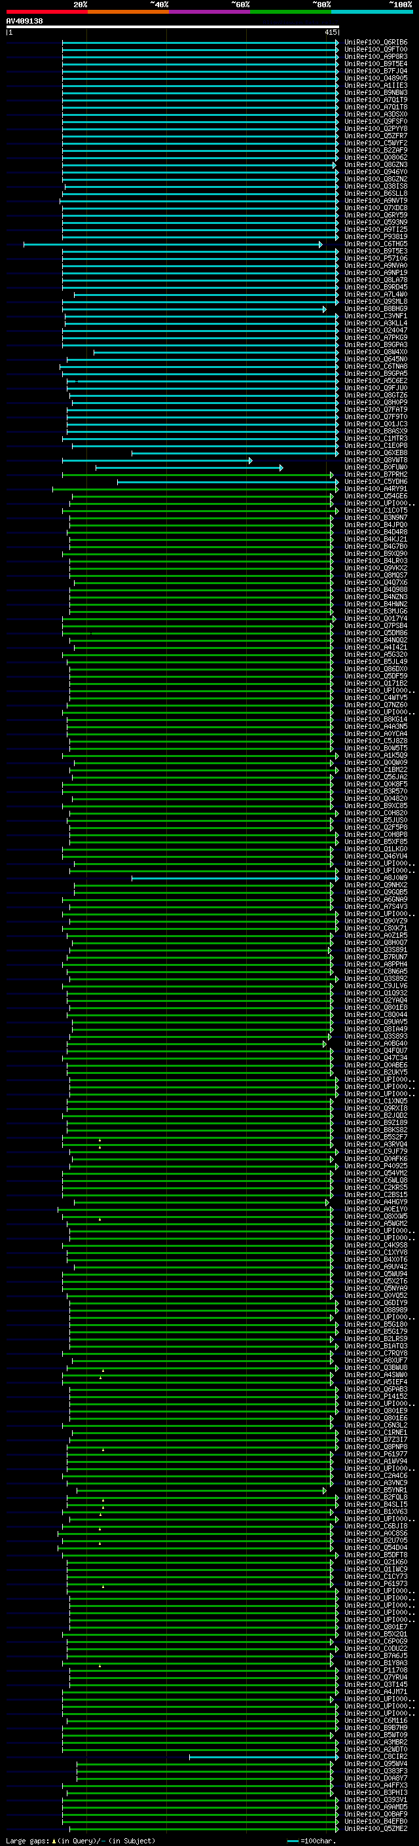Click the UniRef100_Q5ZME2 hit label
419x1846 pixels.
376,1828
